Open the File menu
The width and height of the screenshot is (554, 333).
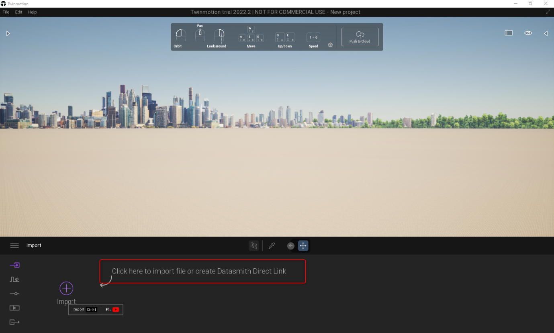(x=6, y=12)
